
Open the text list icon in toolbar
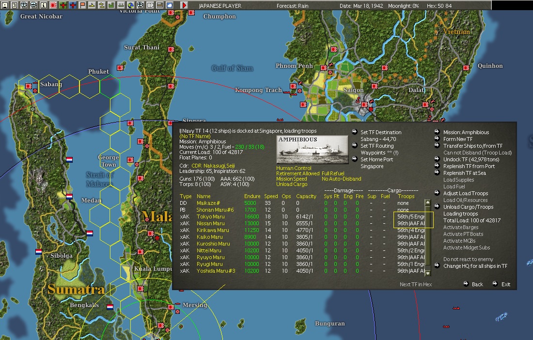tap(14, 5)
